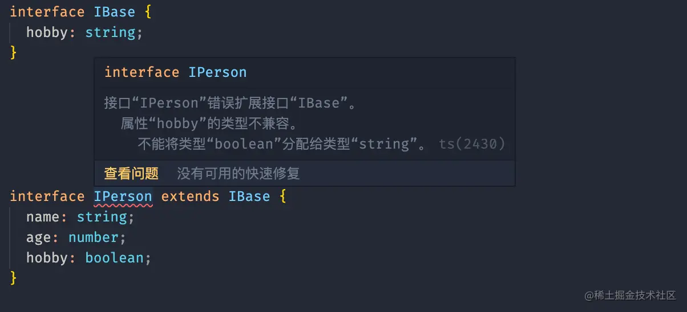Click the interface keyword on first line

pos(47,12)
